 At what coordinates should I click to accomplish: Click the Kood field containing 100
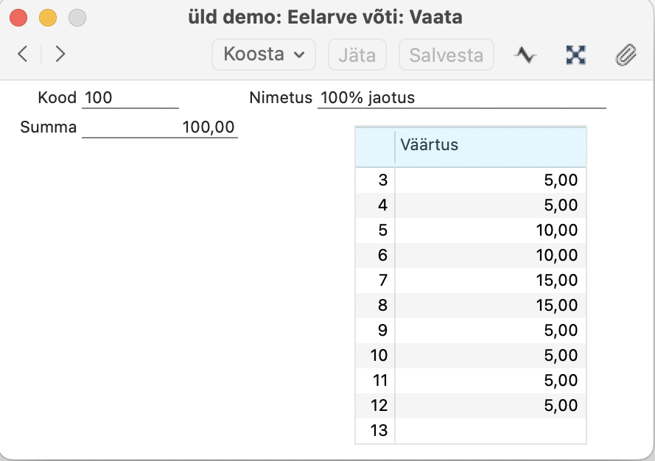coord(130,97)
